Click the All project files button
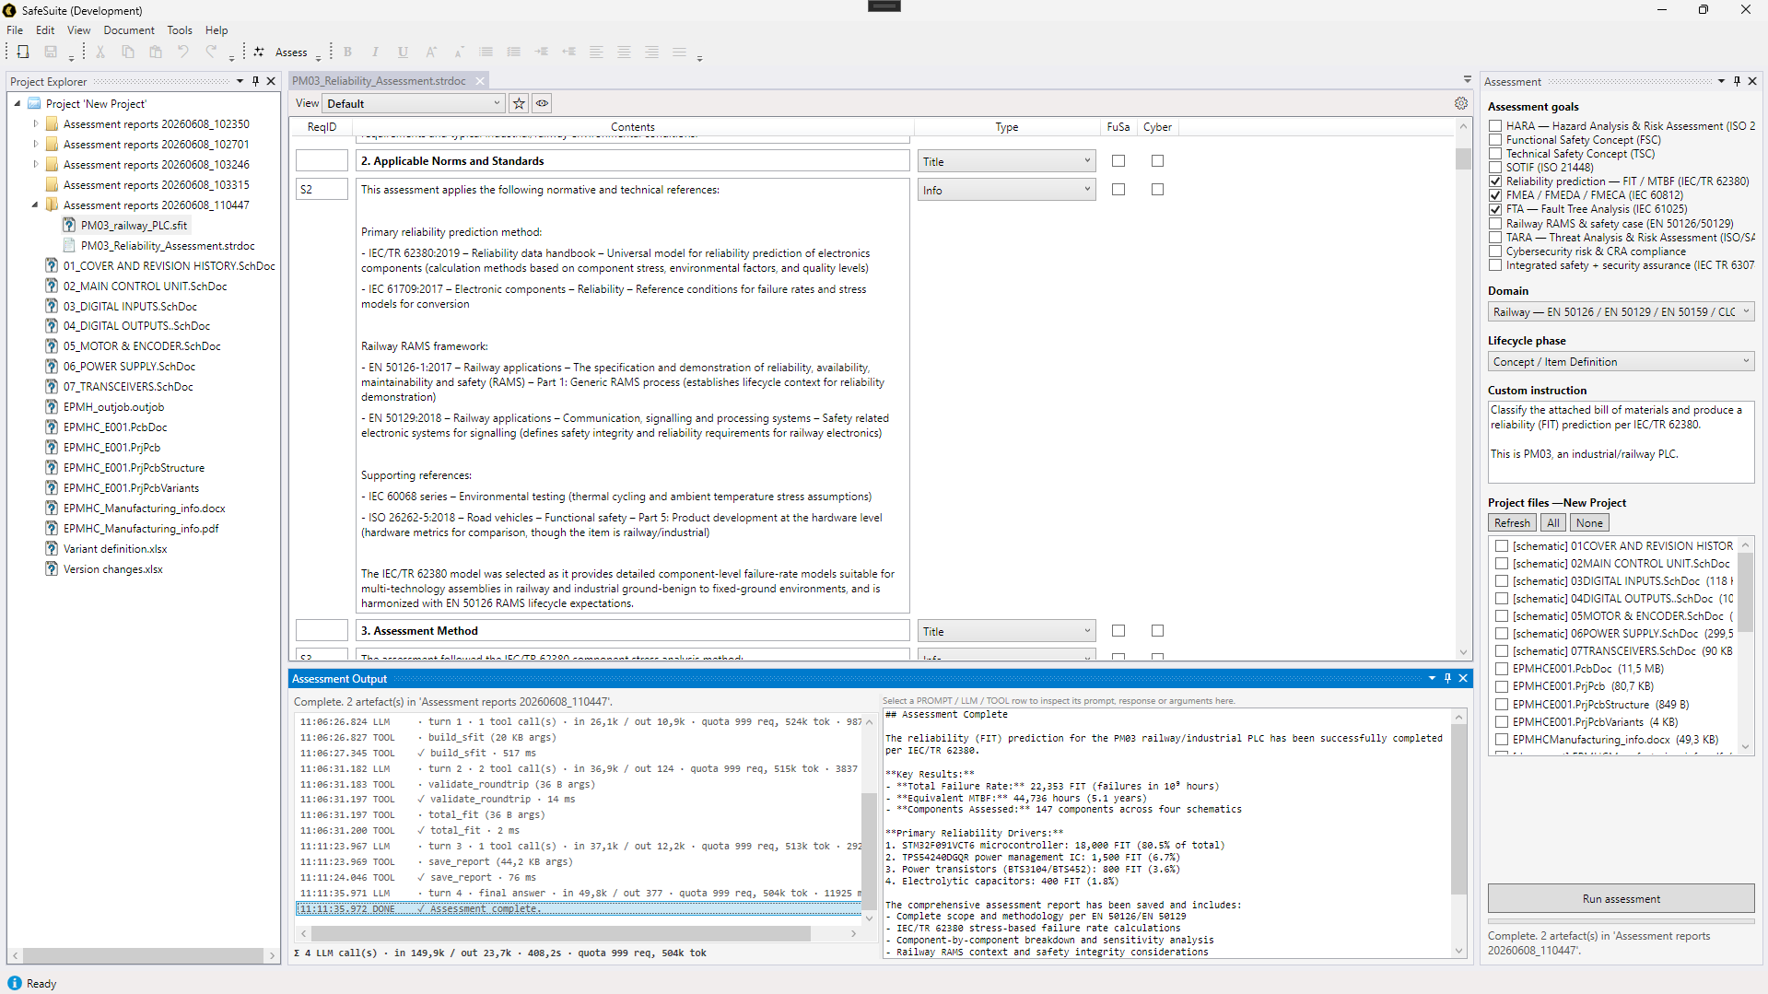1768x994 pixels. [x=1553, y=522]
